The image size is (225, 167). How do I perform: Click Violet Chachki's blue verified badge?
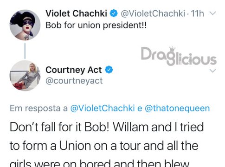114,13
